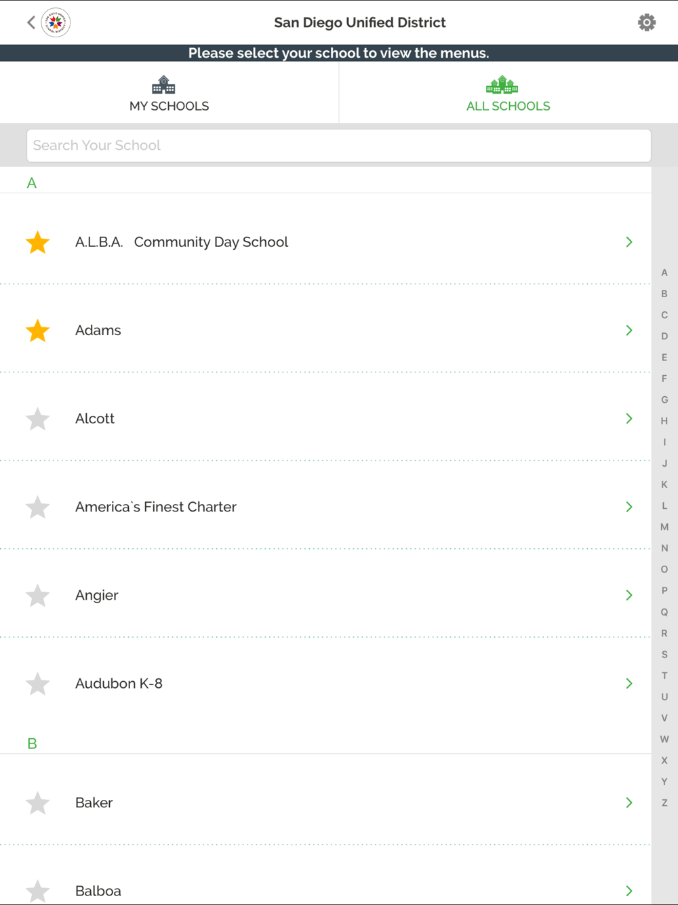The width and height of the screenshot is (678, 905).
Task: Jump to letter H in index
Action: (x=664, y=421)
